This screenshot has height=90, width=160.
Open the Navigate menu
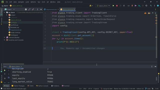21,2
